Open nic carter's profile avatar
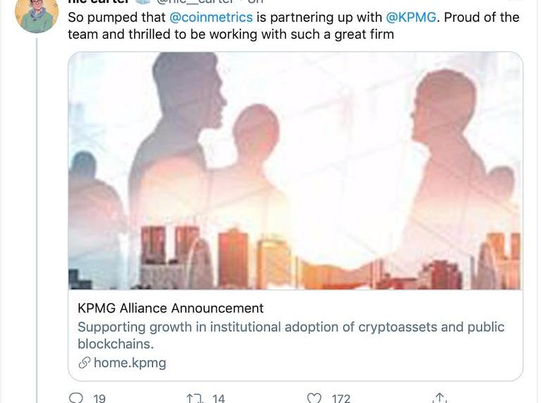The height and width of the screenshot is (403, 541). (x=37, y=16)
